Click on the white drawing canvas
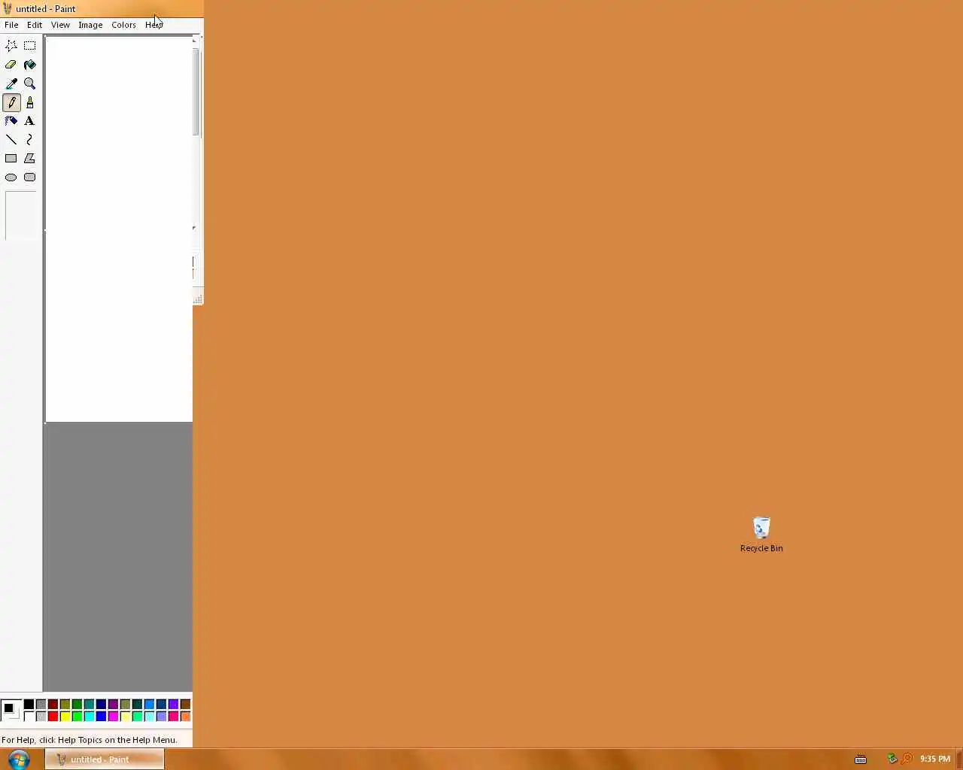 click(x=119, y=229)
